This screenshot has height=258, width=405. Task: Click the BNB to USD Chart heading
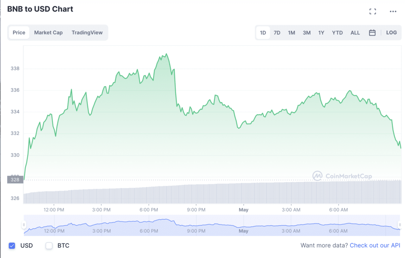tap(40, 9)
